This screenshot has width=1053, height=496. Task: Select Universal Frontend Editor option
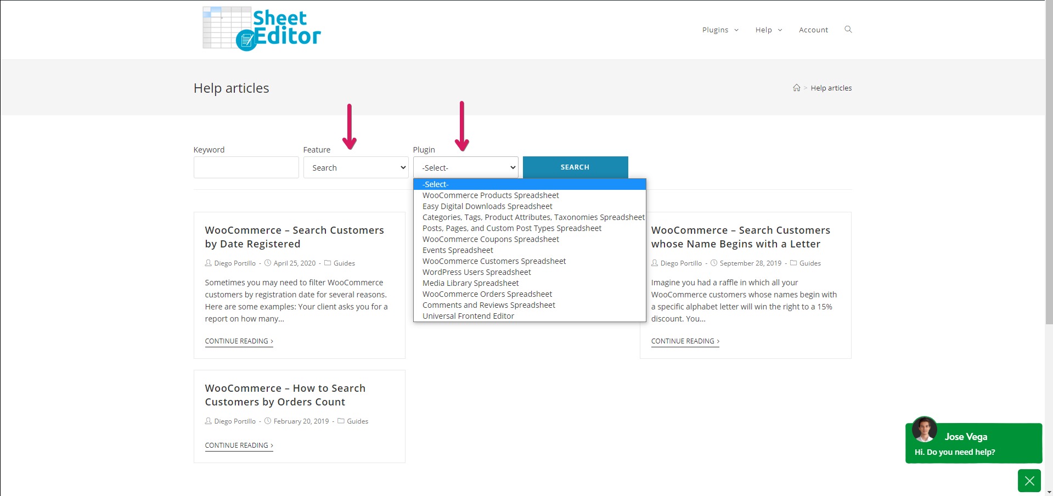click(x=468, y=316)
